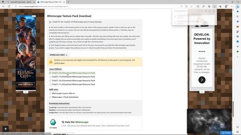
Task: Click the page vertical scrollbar
Action: click(x=233, y=109)
